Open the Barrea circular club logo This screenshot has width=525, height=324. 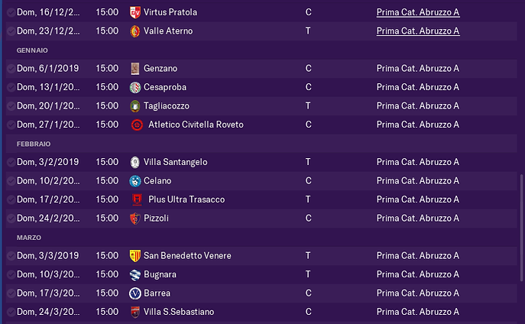coord(135,293)
